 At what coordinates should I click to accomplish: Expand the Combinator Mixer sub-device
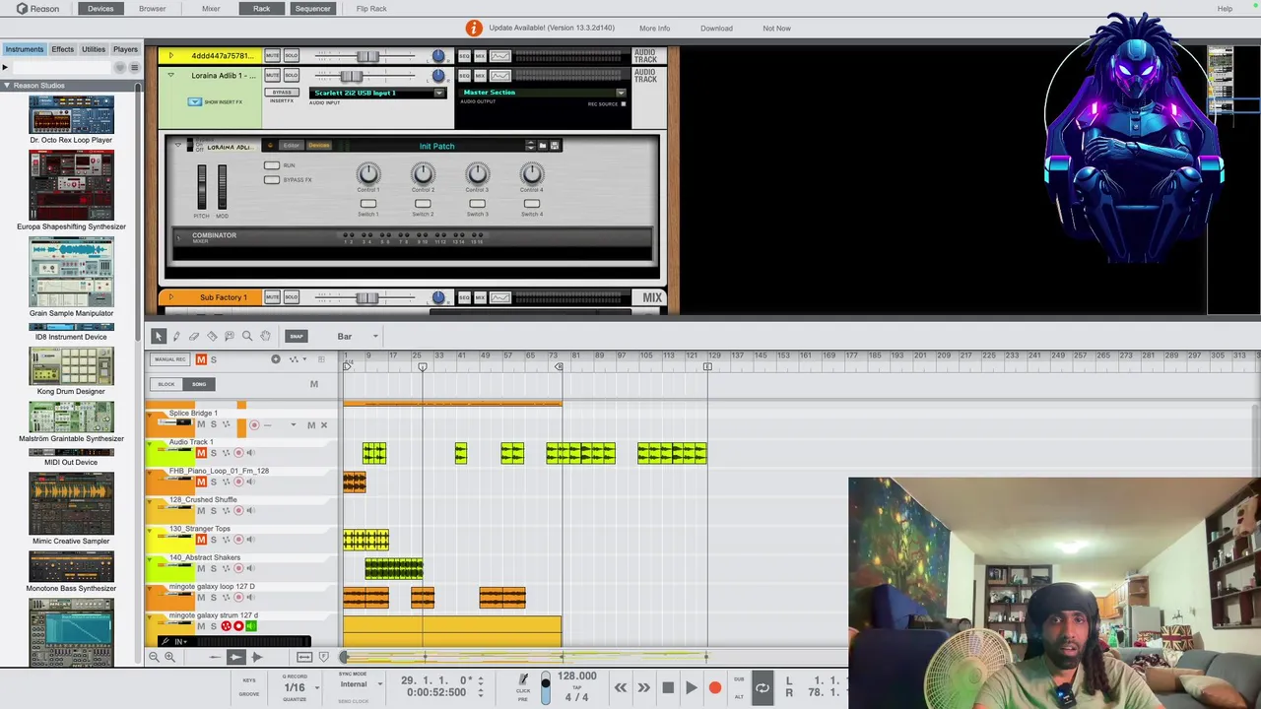(178, 236)
